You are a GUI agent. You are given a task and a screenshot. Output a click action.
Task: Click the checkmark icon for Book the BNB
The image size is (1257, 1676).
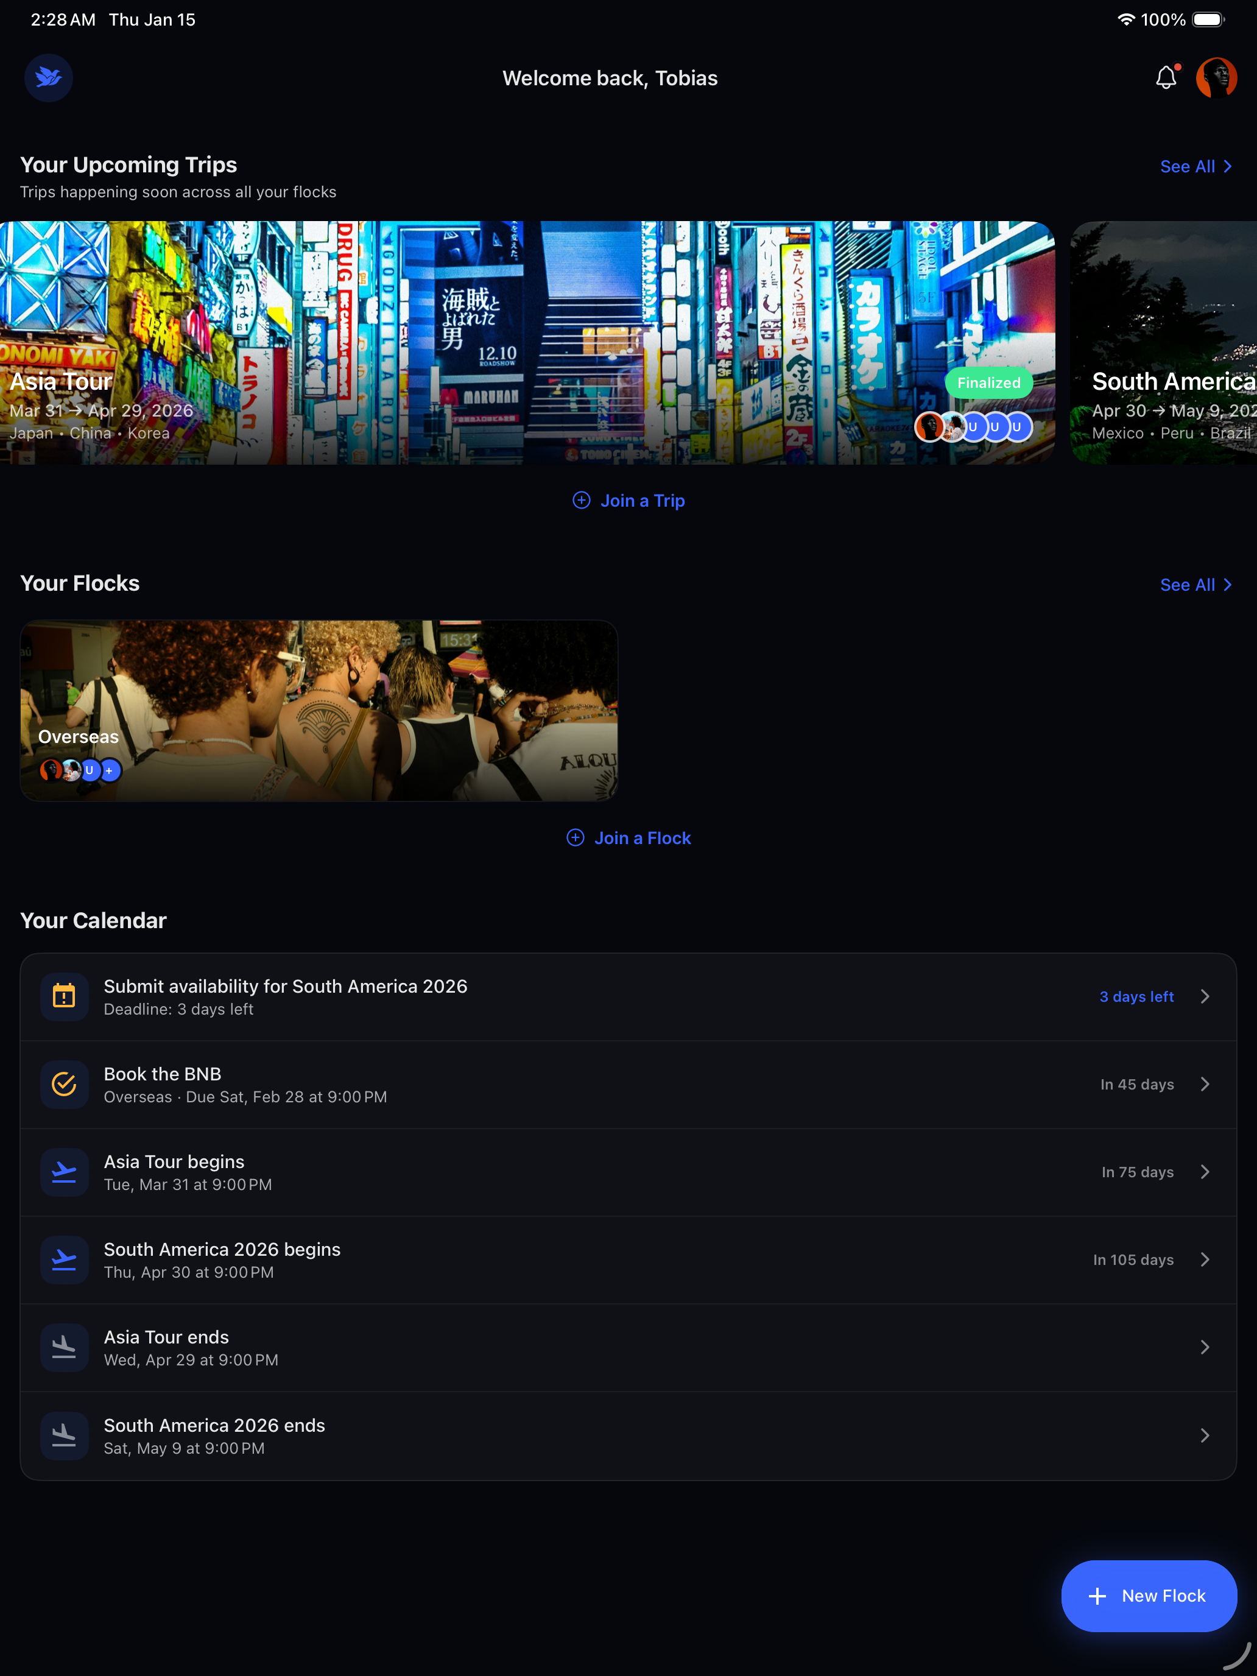(x=65, y=1084)
